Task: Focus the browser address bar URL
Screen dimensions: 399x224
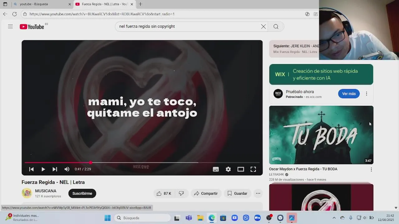Action: [102, 14]
